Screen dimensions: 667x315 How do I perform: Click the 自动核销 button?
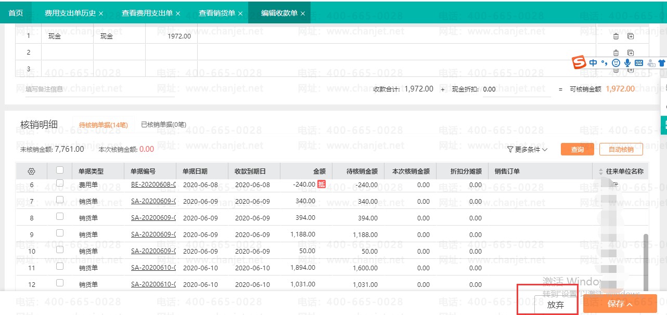point(621,150)
